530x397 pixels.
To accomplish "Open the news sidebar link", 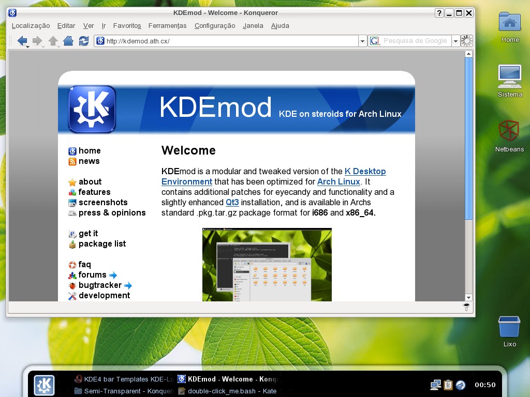I will pos(89,161).
